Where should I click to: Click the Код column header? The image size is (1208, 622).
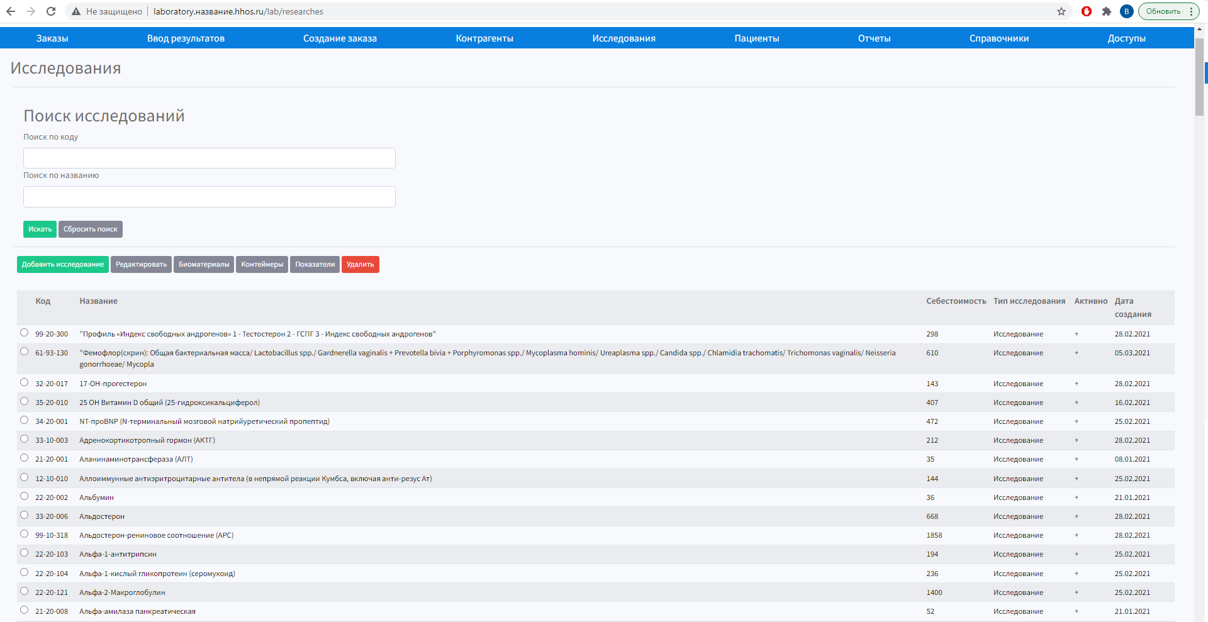click(x=43, y=301)
